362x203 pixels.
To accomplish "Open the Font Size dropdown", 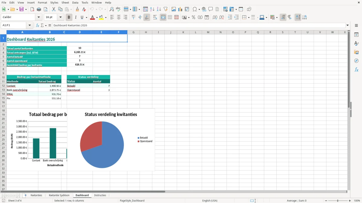I will click(61, 17).
